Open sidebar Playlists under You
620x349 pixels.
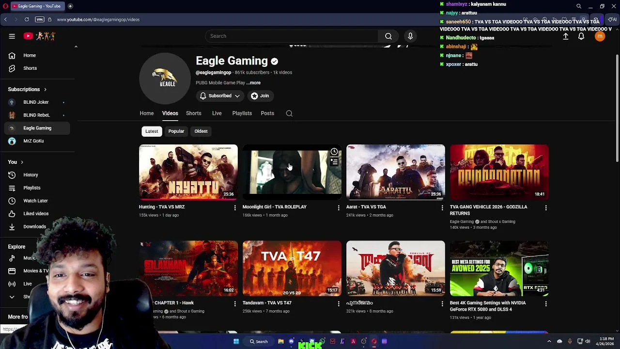[37, 188]
